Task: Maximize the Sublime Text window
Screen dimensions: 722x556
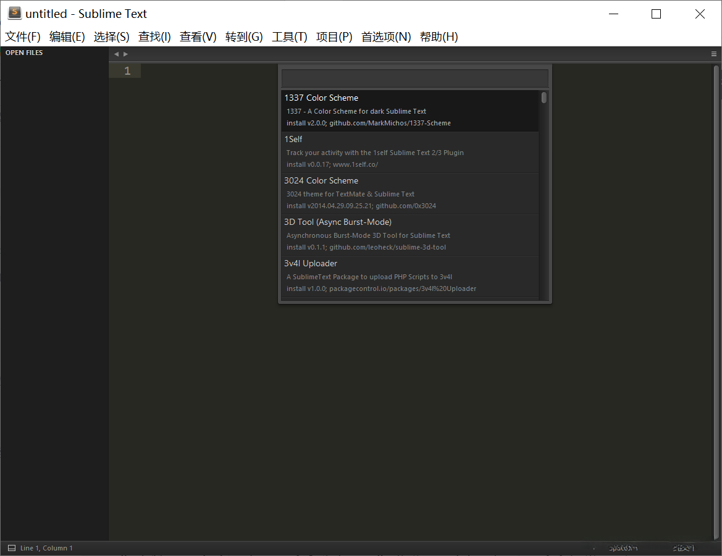Action: click(x=656, y=14)
